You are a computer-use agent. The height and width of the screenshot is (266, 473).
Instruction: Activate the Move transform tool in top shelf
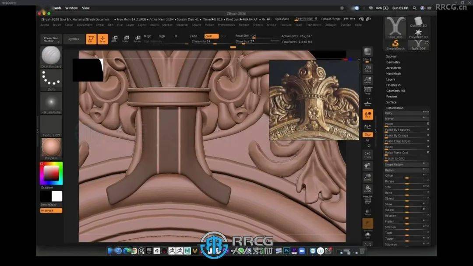[114, 39]
